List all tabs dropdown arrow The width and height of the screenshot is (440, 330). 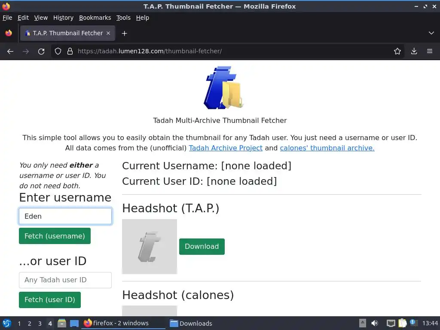point(431,33)
